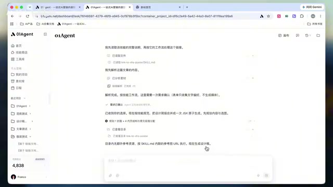This screenshot has width=333, height=187.
Task: Close the active 01Agent browser tab
Action: (130, 7)
